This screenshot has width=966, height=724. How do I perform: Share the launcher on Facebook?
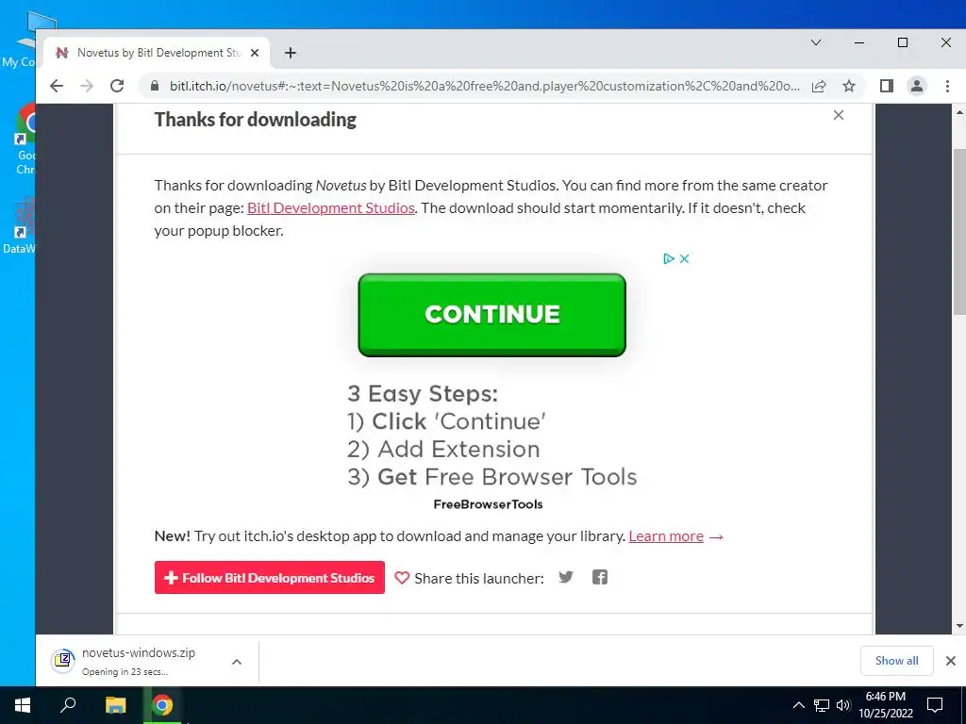click(x=599, y=578)
